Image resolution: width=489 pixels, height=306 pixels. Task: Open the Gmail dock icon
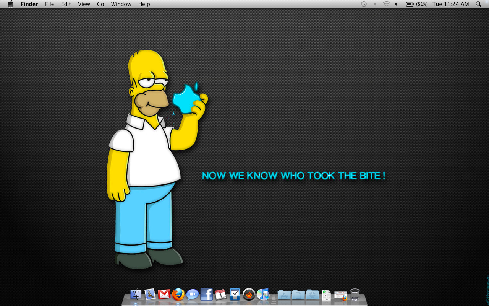164,294
